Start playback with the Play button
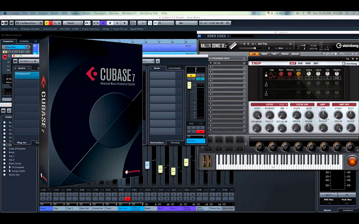Viewport: 359px width, 224px height. click(117, 23)
